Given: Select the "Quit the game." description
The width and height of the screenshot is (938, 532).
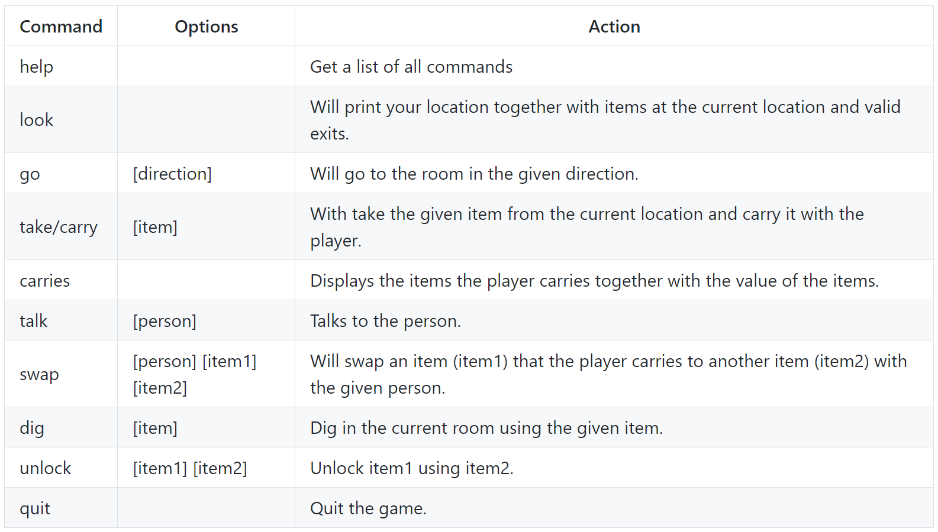Looking at the screenshot, I should point(368,508).
